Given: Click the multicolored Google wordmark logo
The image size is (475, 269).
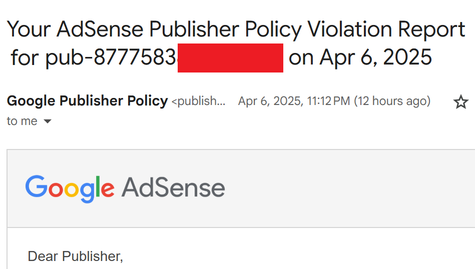Looking at the screenshot, I should (70, 188).
